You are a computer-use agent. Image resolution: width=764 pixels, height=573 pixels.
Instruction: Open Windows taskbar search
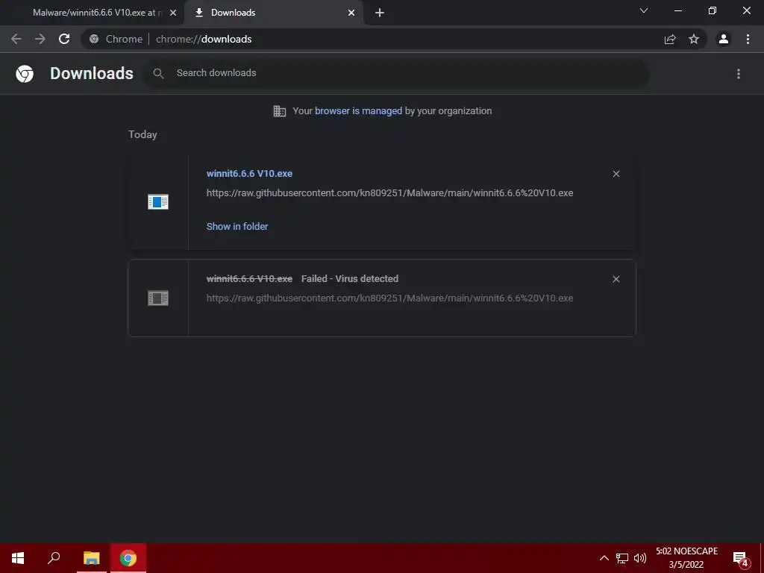[54, 558]
